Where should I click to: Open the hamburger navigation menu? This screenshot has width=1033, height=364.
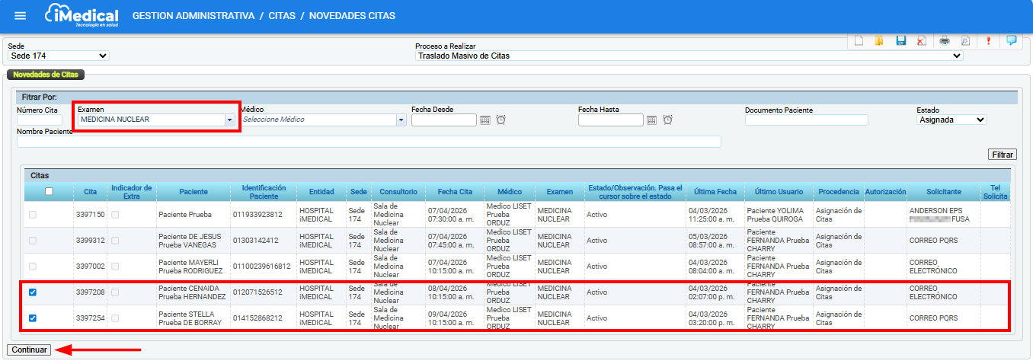(x=21, y=16)
